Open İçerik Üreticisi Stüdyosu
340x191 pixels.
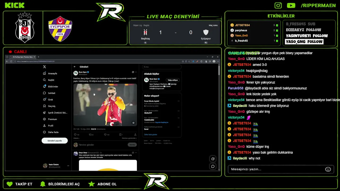55,112
